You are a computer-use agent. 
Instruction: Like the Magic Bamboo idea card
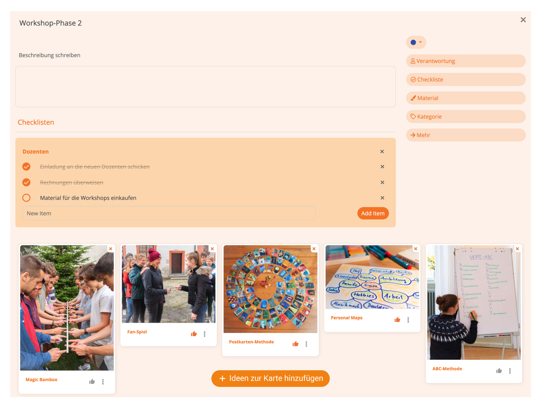[92, 381]
